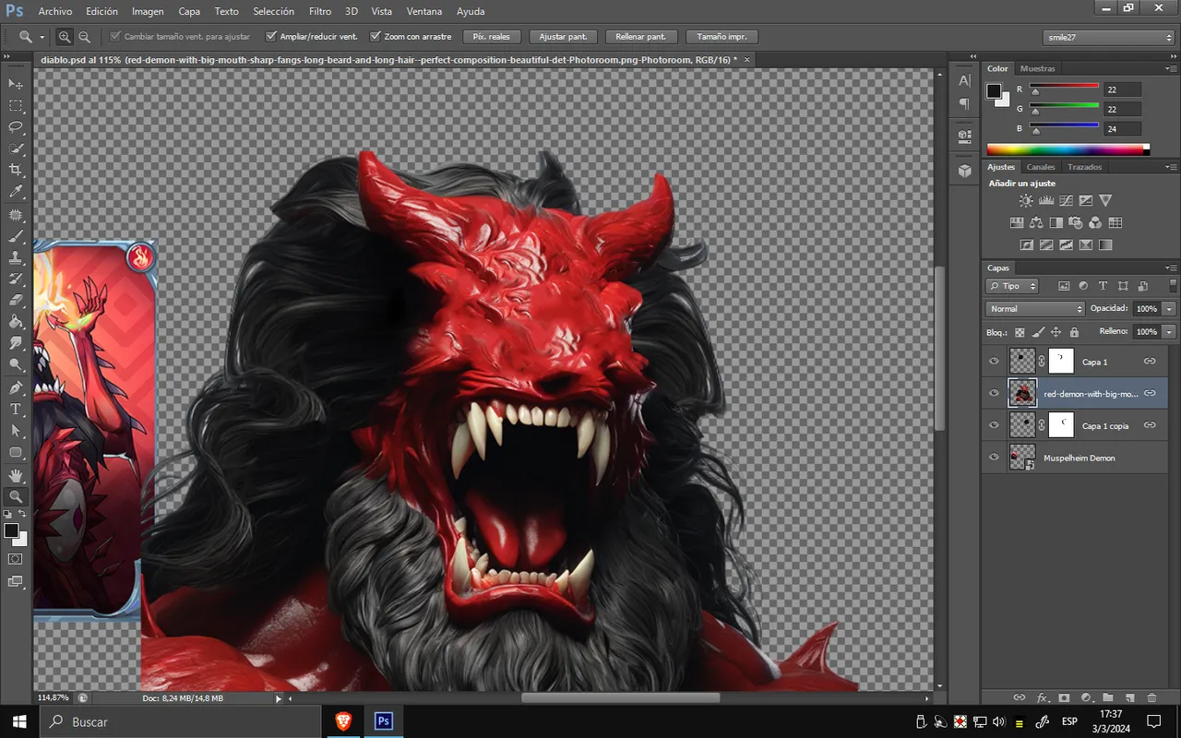Delete layer with trash icon

[x=1152, y=698]
